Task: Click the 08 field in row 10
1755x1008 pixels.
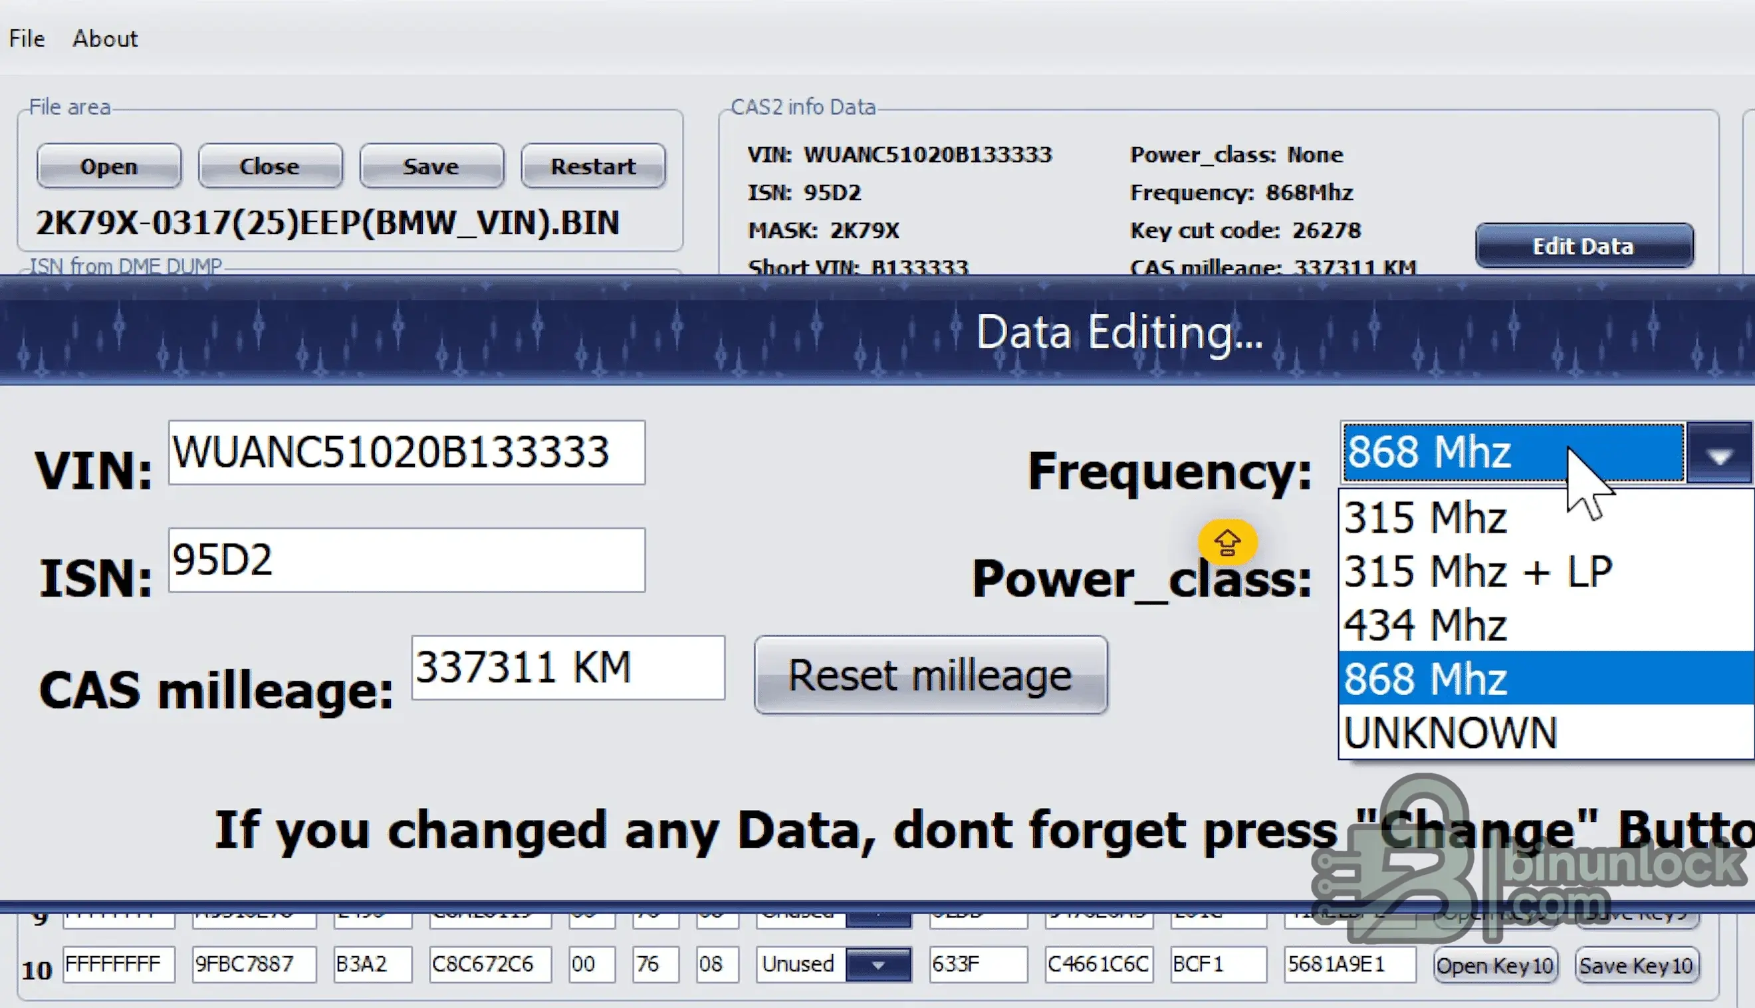Action: 718,964
